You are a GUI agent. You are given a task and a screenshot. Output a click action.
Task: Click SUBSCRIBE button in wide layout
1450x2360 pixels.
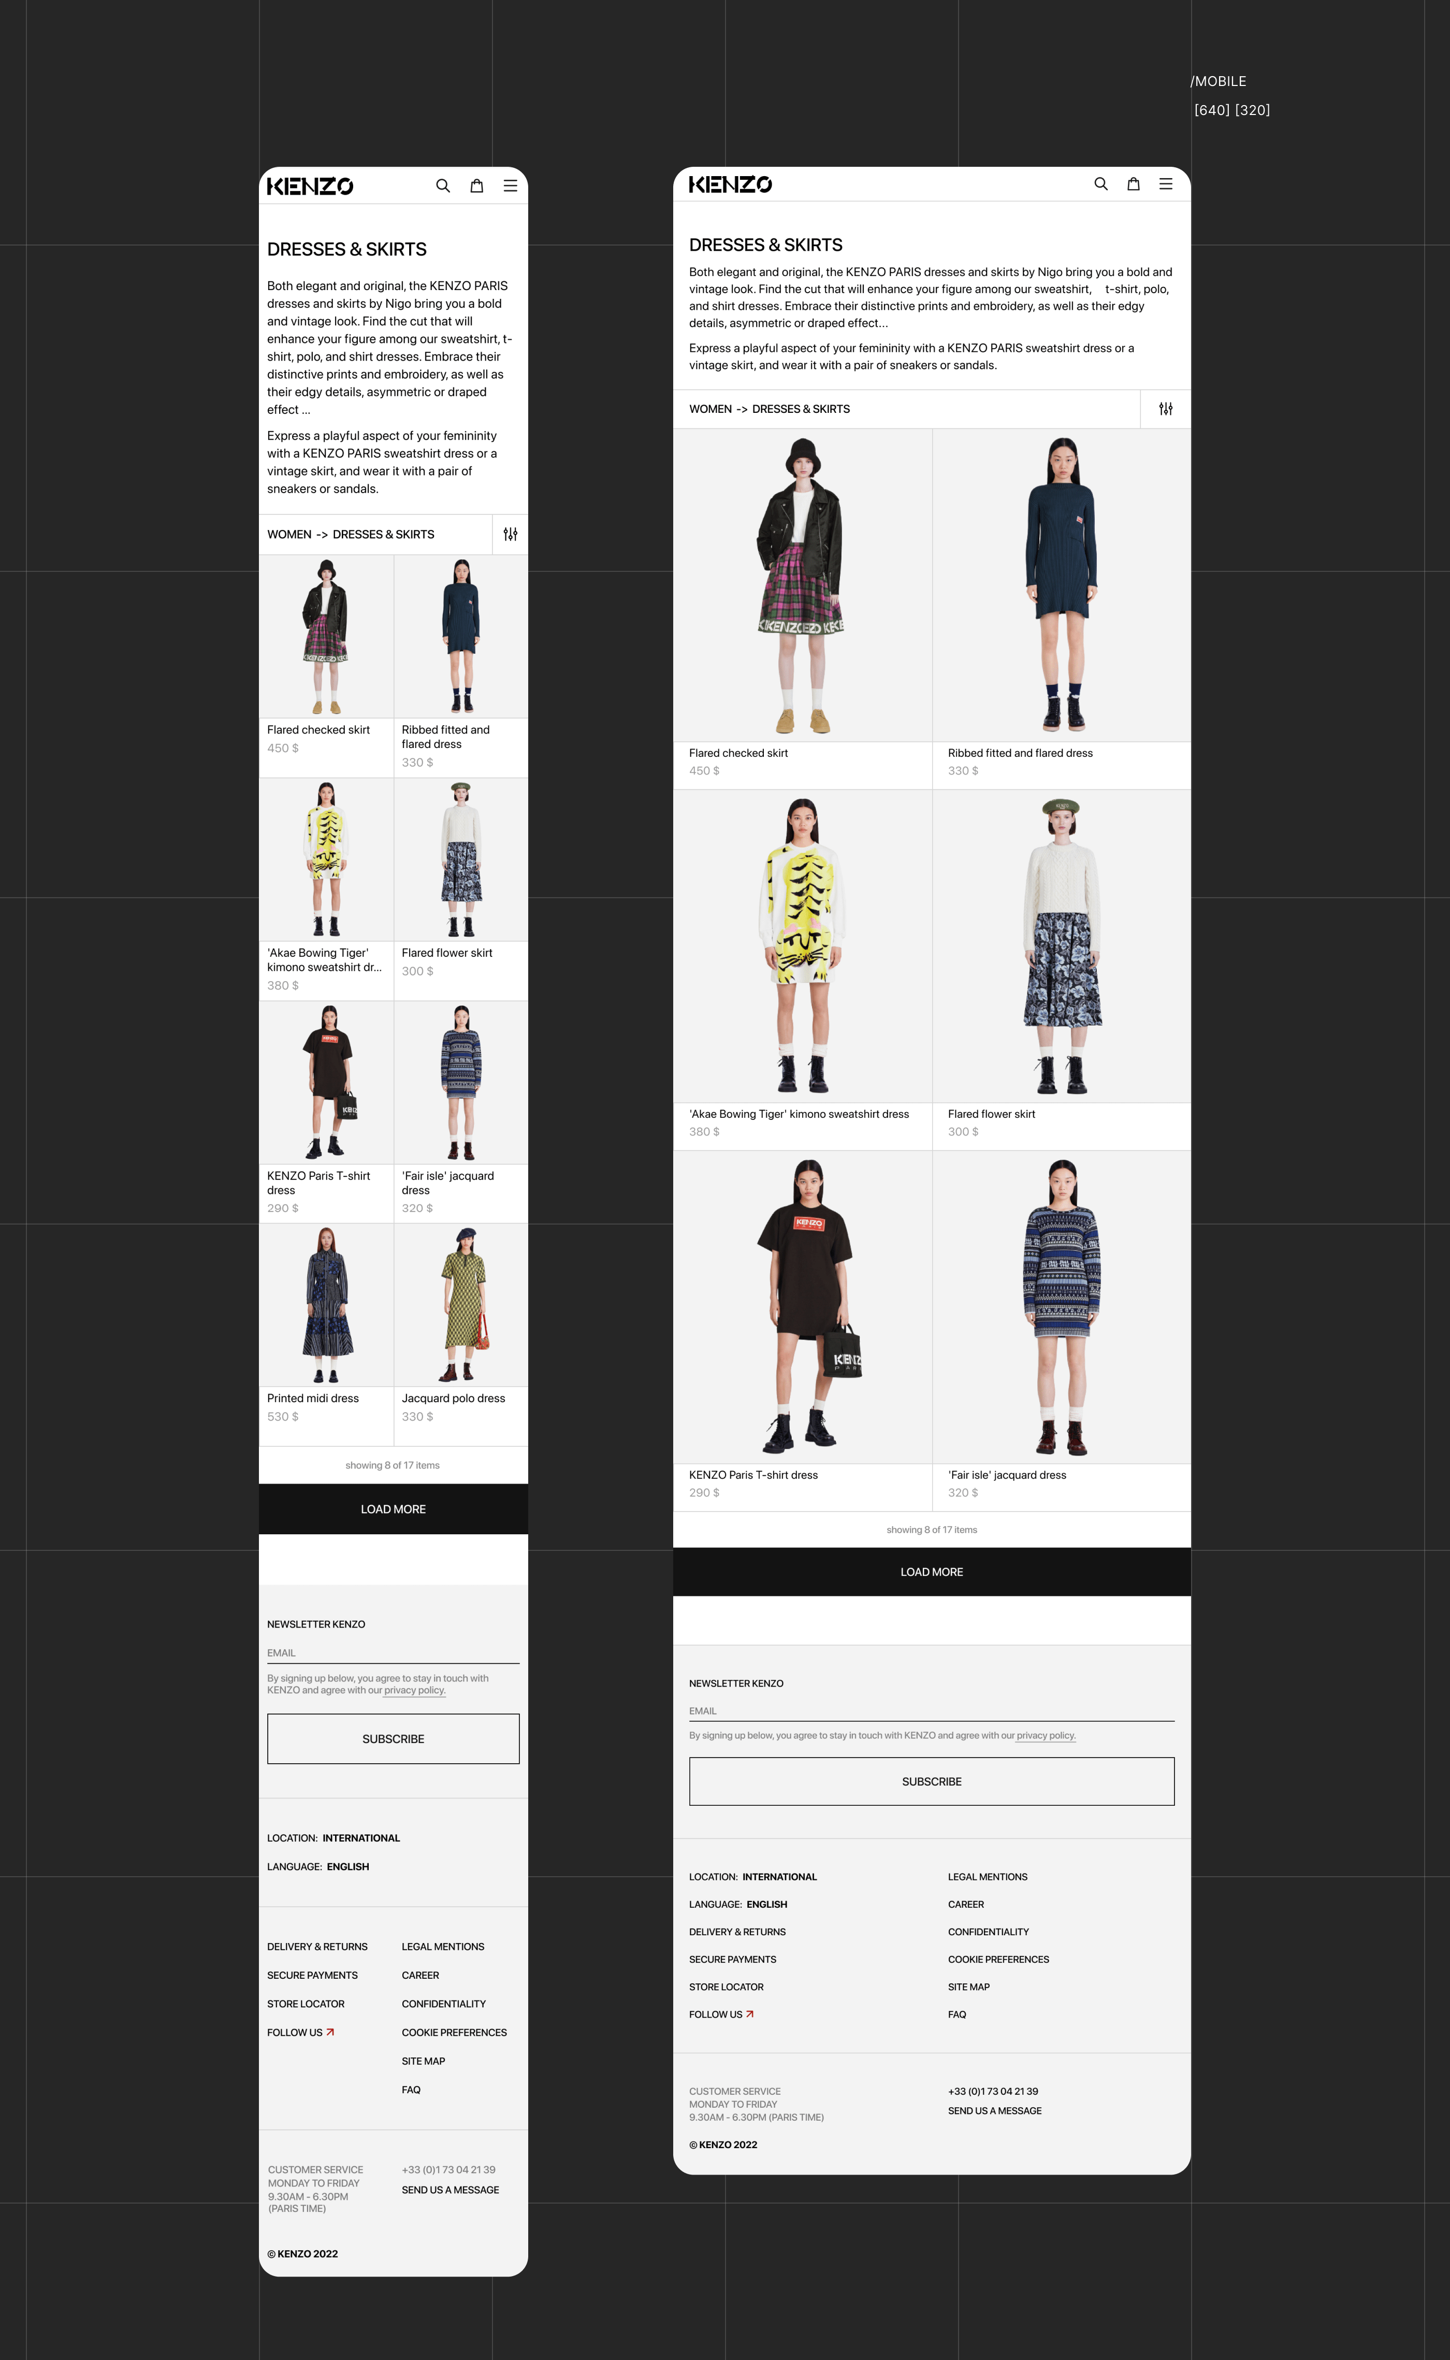point(931,1782)
